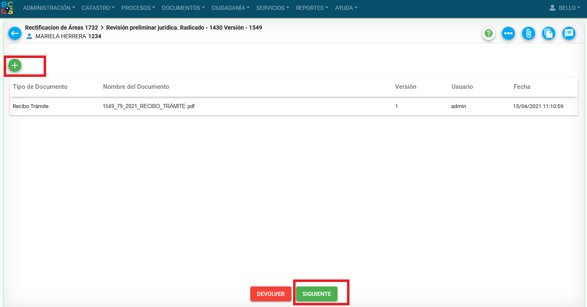The image size is (587, 307).
Task: Open the REPORTES menu
Action: point(312,8)
